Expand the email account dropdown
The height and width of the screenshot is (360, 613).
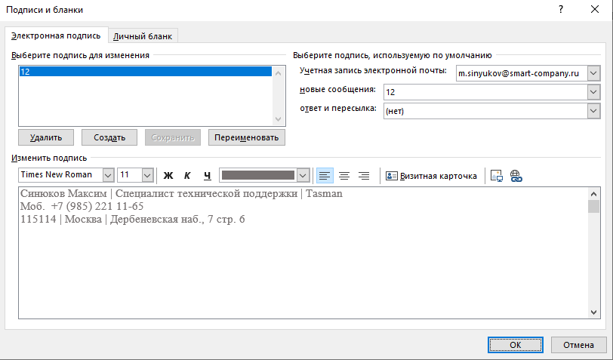point(593,73)
